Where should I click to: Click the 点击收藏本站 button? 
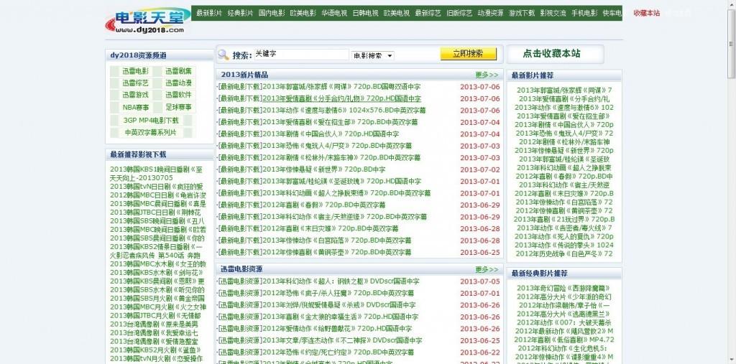[x=551, y=54]
